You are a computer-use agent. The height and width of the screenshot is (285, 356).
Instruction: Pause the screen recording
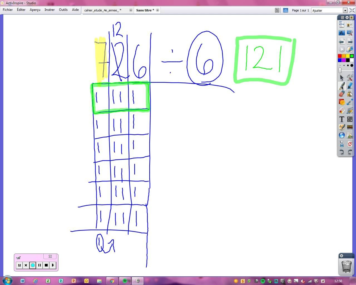coord(39,265)
